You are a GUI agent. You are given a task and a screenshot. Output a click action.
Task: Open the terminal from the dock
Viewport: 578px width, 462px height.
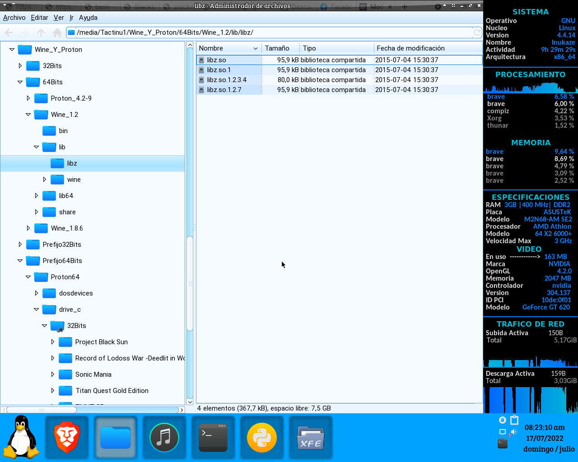(213, 438)
